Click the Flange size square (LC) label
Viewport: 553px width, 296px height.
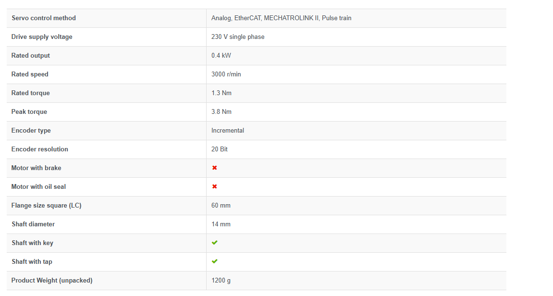click(47, 206)
